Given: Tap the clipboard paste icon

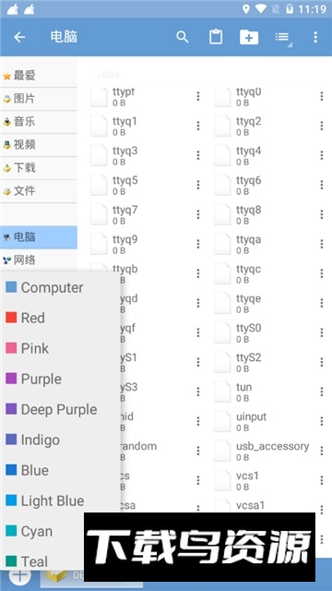Looking at the screenshot, I should tap(216, 37).
